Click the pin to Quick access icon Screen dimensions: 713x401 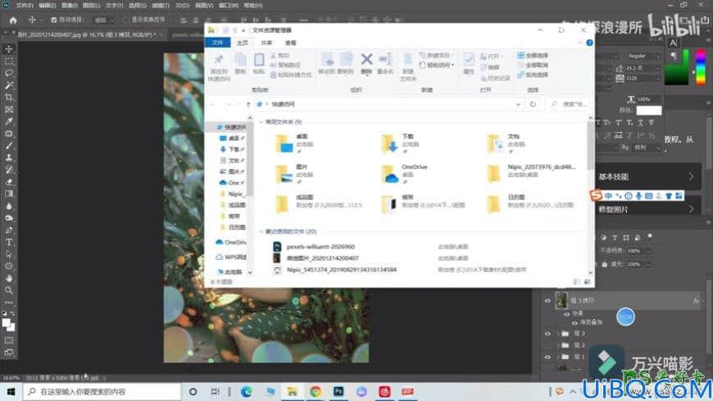point(219,60)
